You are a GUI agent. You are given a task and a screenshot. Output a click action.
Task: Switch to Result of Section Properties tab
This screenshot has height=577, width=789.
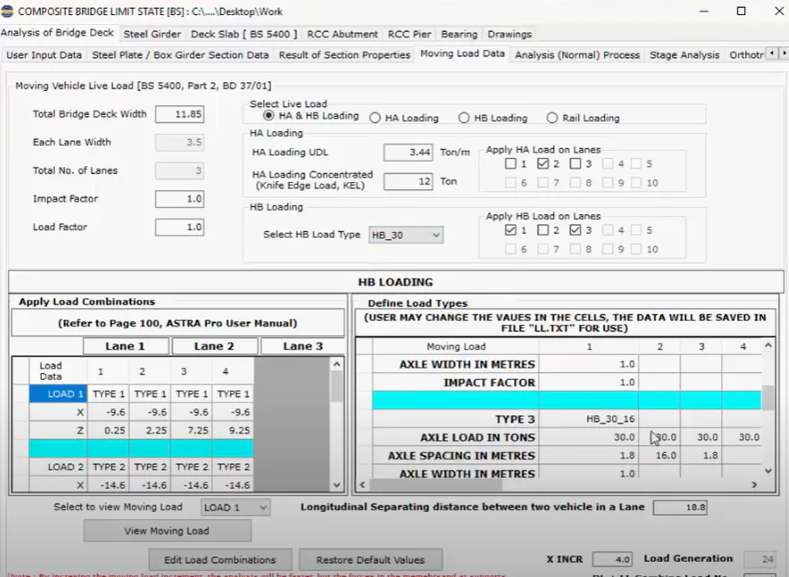(345, 54)
